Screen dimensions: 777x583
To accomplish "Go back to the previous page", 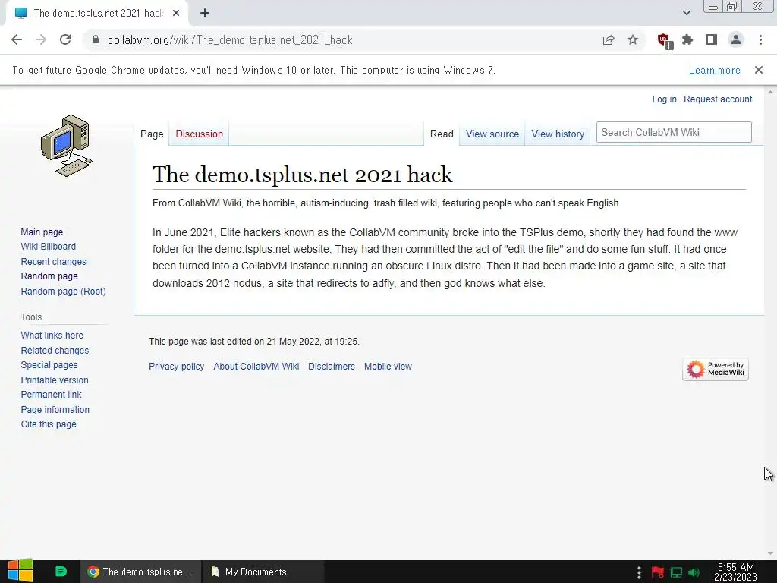I will pos(17,40).
